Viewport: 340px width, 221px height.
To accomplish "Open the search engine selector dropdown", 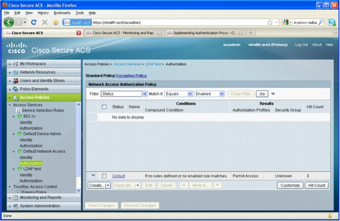I will [290, 22].
